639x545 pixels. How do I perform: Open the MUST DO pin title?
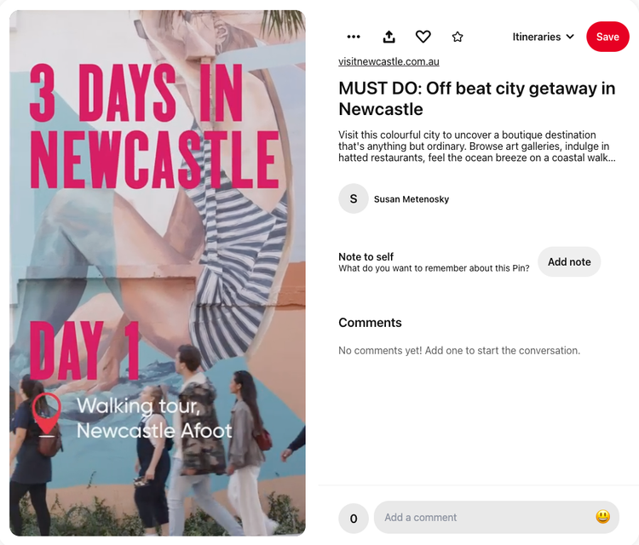point(477,99)
